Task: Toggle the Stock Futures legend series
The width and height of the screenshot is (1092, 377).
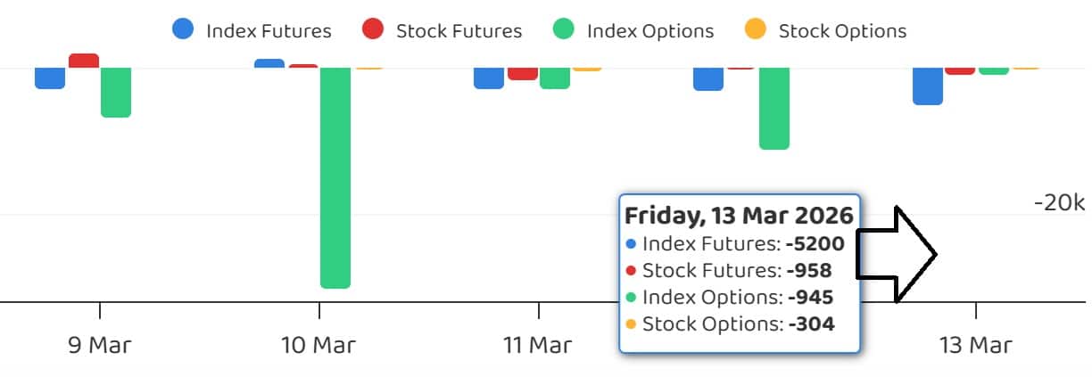Action: (443, 30)
